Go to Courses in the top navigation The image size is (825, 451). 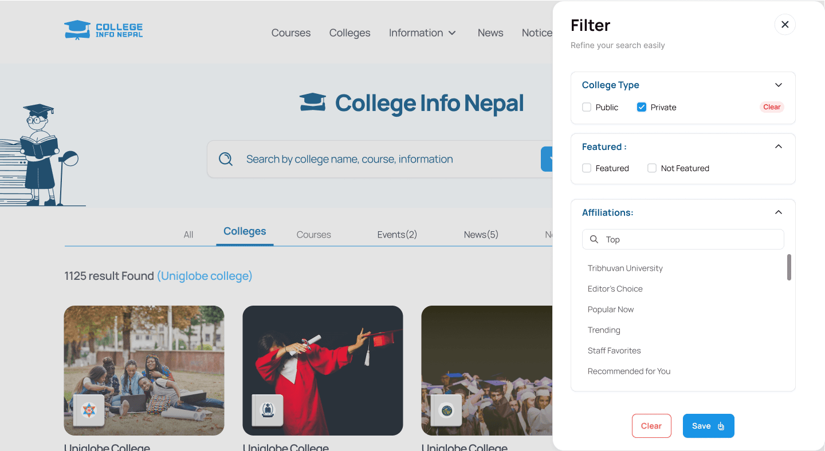(291, 33)
